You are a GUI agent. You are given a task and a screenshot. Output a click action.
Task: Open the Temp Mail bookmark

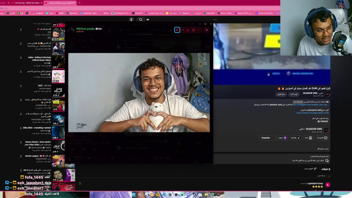pyautogui.click(x=209, y=13)
